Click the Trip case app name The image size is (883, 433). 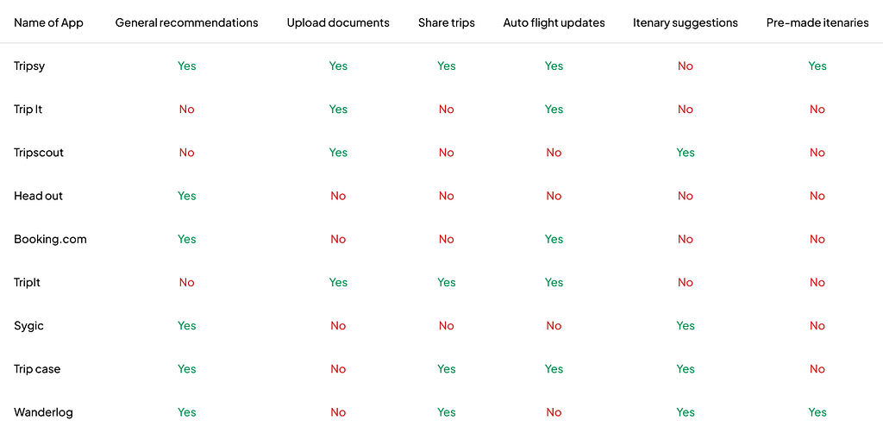pos(37,369)
